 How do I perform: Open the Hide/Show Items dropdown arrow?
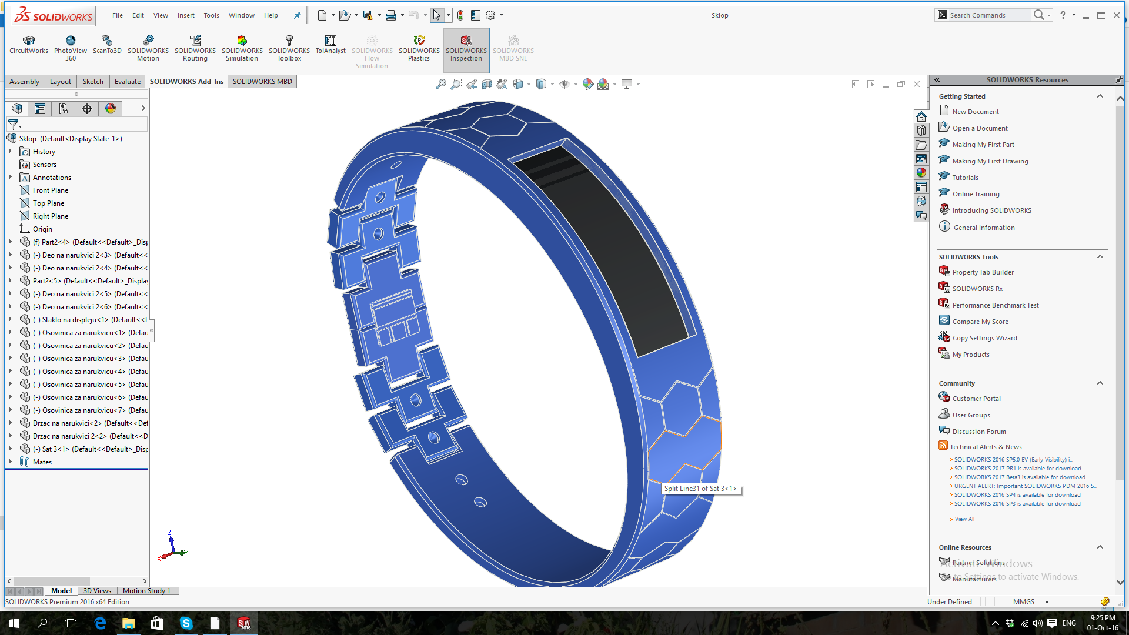coord(575,85)
